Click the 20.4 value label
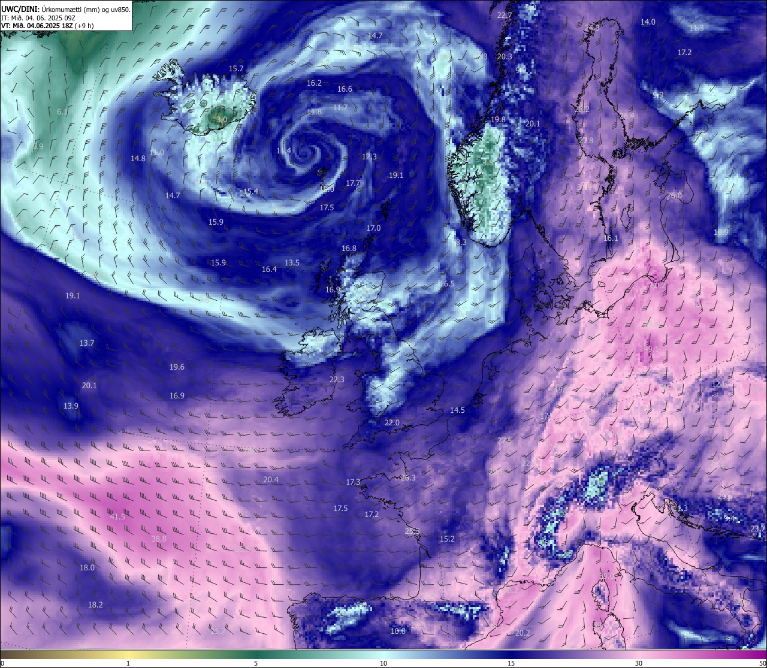Viewport: 767px width, 668px height. (271, 480)
